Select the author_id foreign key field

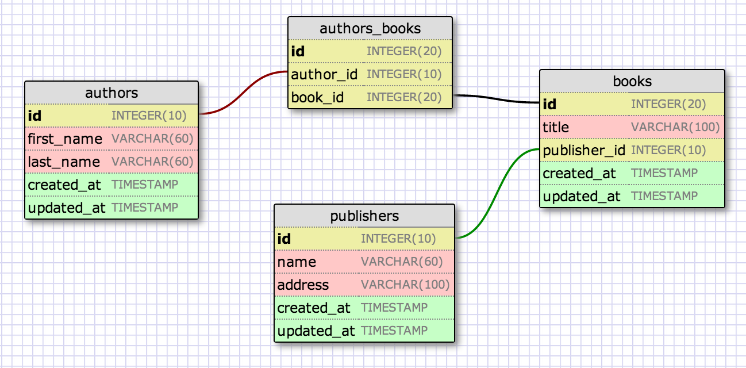[x=325, y=74]
